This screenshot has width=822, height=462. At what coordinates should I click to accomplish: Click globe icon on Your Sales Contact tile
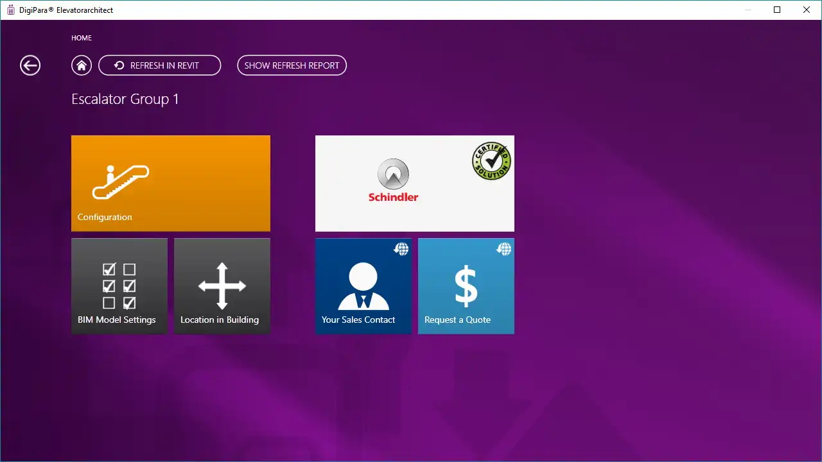(401, 249)
